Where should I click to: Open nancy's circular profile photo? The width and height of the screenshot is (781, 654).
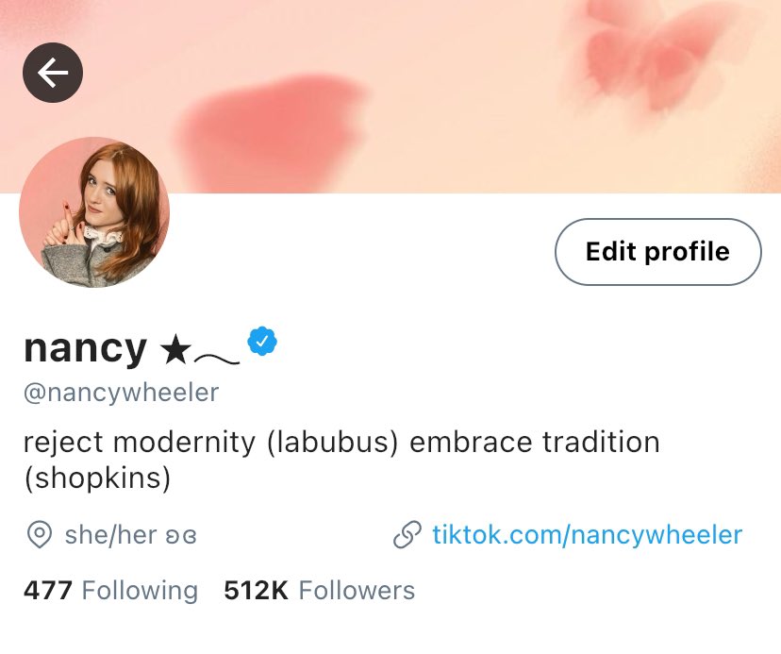pos(94,211)
